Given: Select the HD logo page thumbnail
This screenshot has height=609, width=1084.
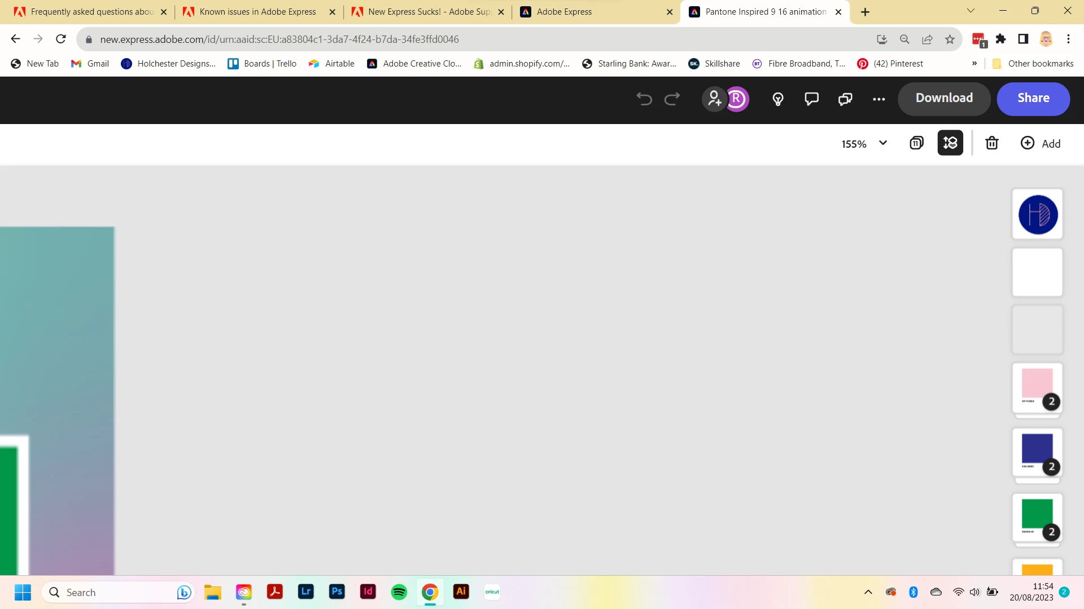Looking at the screenshot, I should [1037, 214].
